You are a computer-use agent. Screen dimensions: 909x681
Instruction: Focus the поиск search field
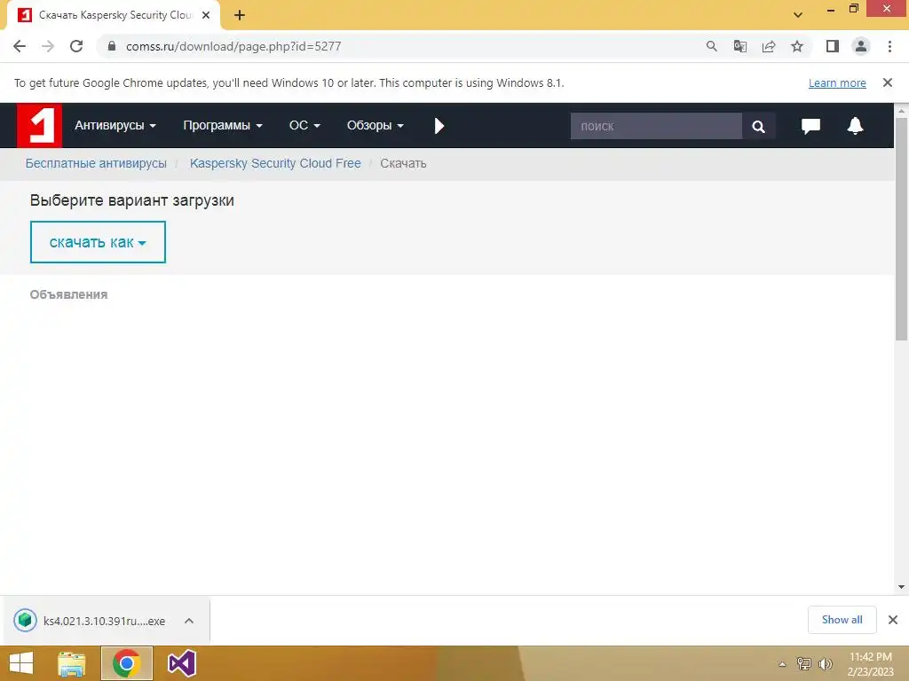[656, 126]
